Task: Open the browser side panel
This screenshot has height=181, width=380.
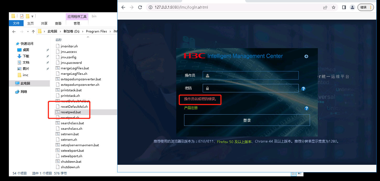Action: [344, 7]
